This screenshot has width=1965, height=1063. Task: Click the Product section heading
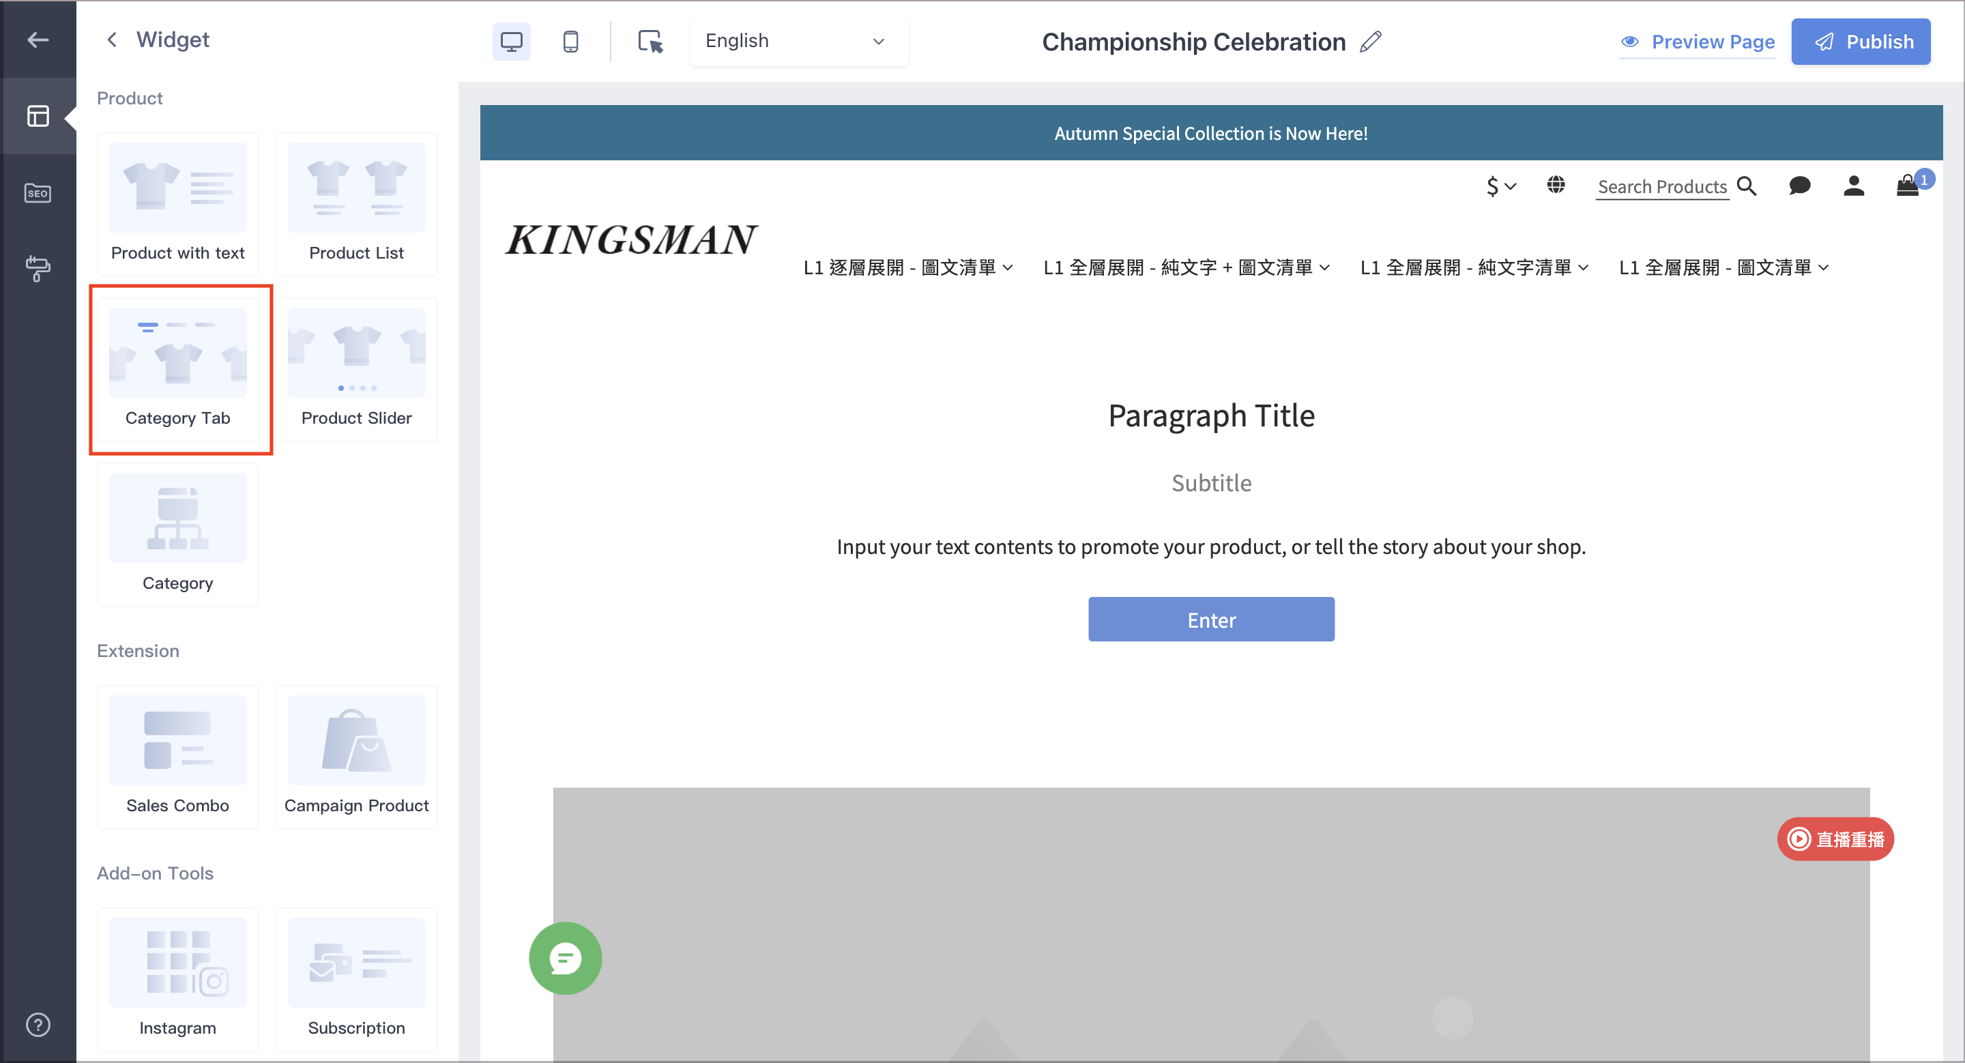tap(130, 98)
